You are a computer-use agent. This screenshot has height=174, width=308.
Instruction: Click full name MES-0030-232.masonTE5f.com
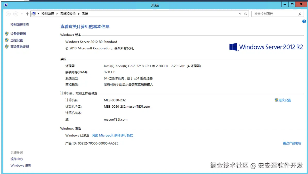point(127,107)
